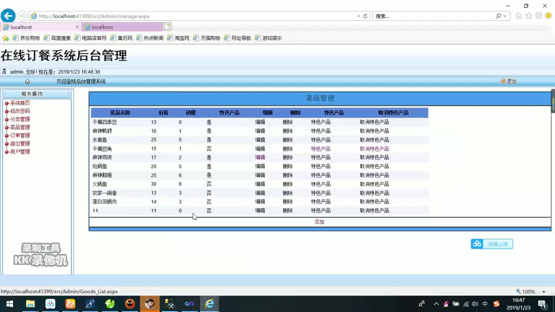Click the add-to-favorites-bar star icon
The image size is (555, 312).
pyautogui.click(x=6, y=38)
